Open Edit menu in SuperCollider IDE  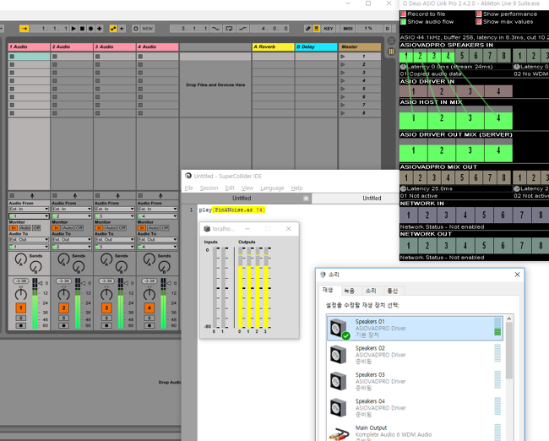(230, 188)
